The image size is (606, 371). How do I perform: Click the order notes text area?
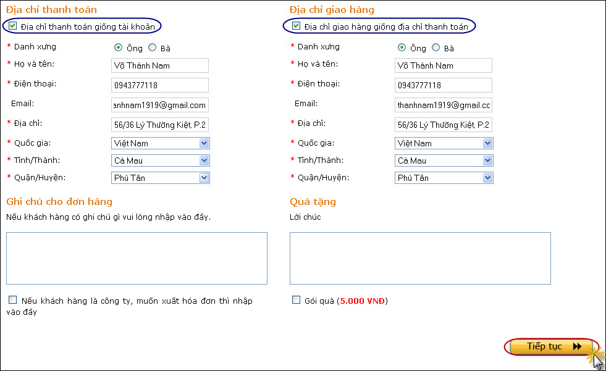click(x=137, y=258)
